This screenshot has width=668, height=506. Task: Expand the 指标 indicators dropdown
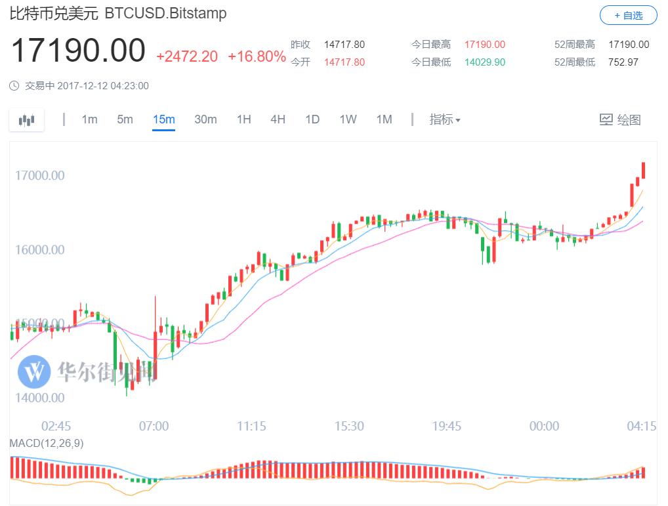click(445, 119)
